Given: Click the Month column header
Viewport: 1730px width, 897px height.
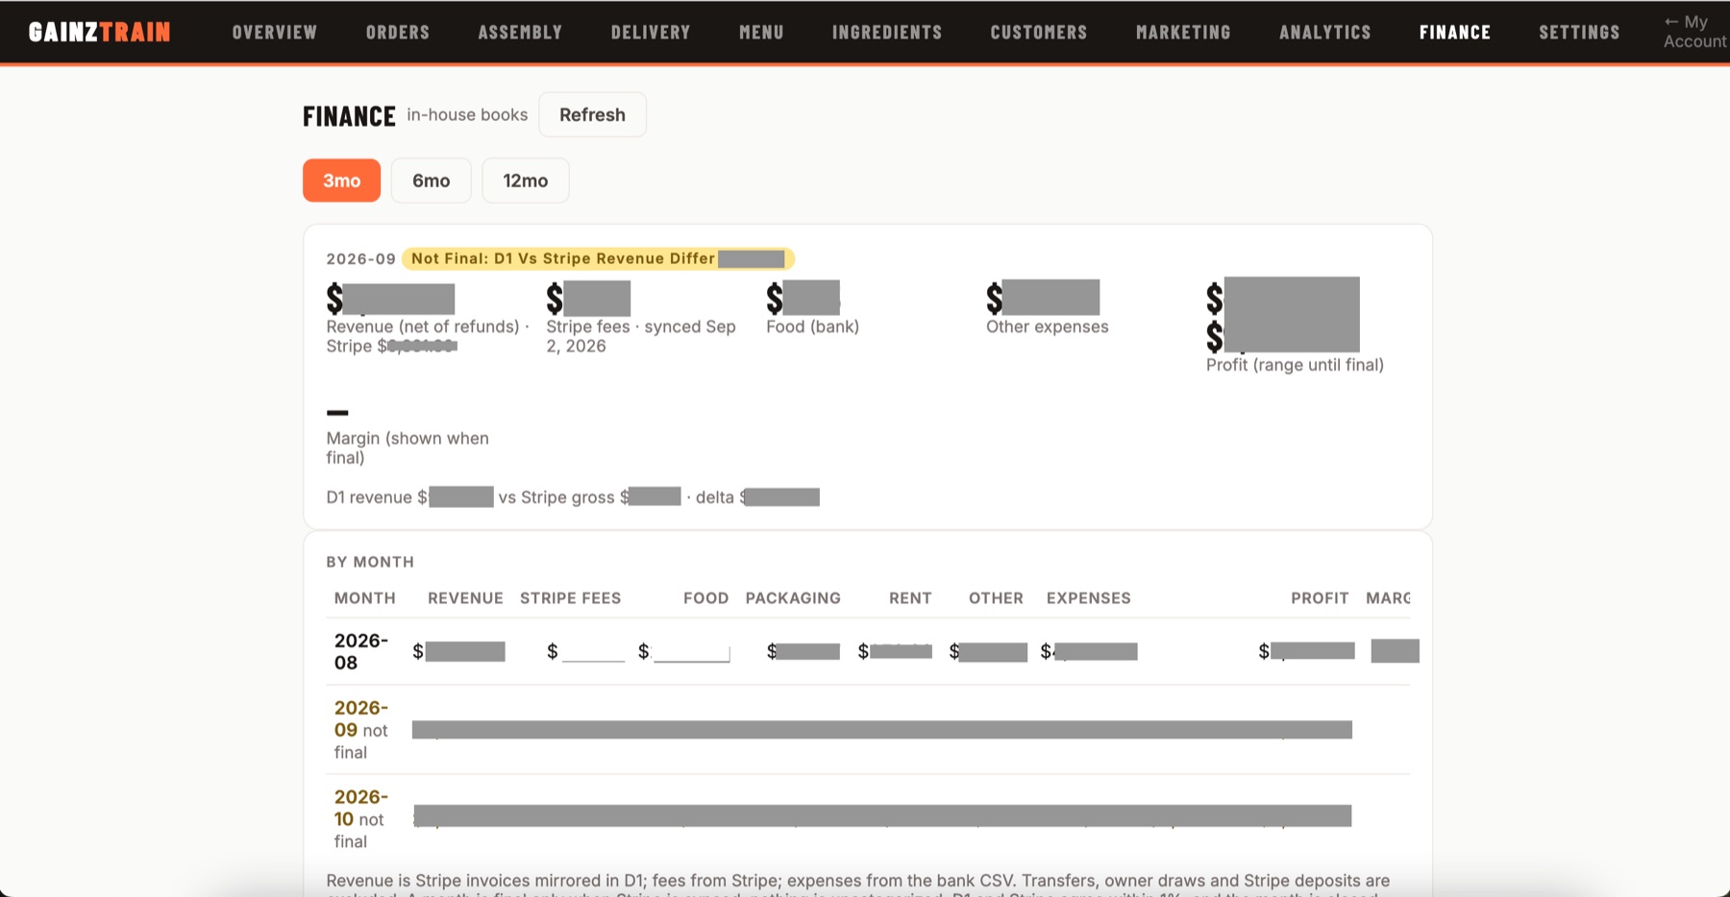Looking at the screenshot, I should coord(364,597).
